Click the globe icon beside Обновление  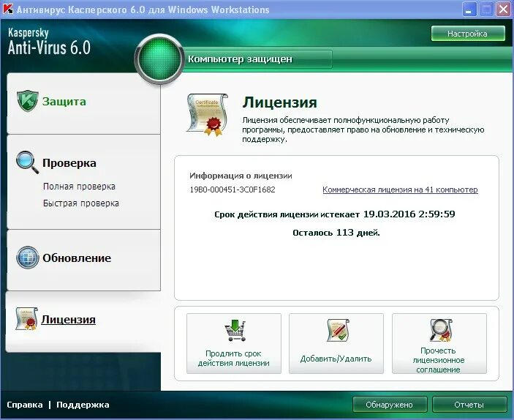pyautogui.click(x=28, y=258)
